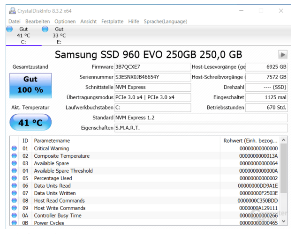Select the Controller Busy Time row

145,215
